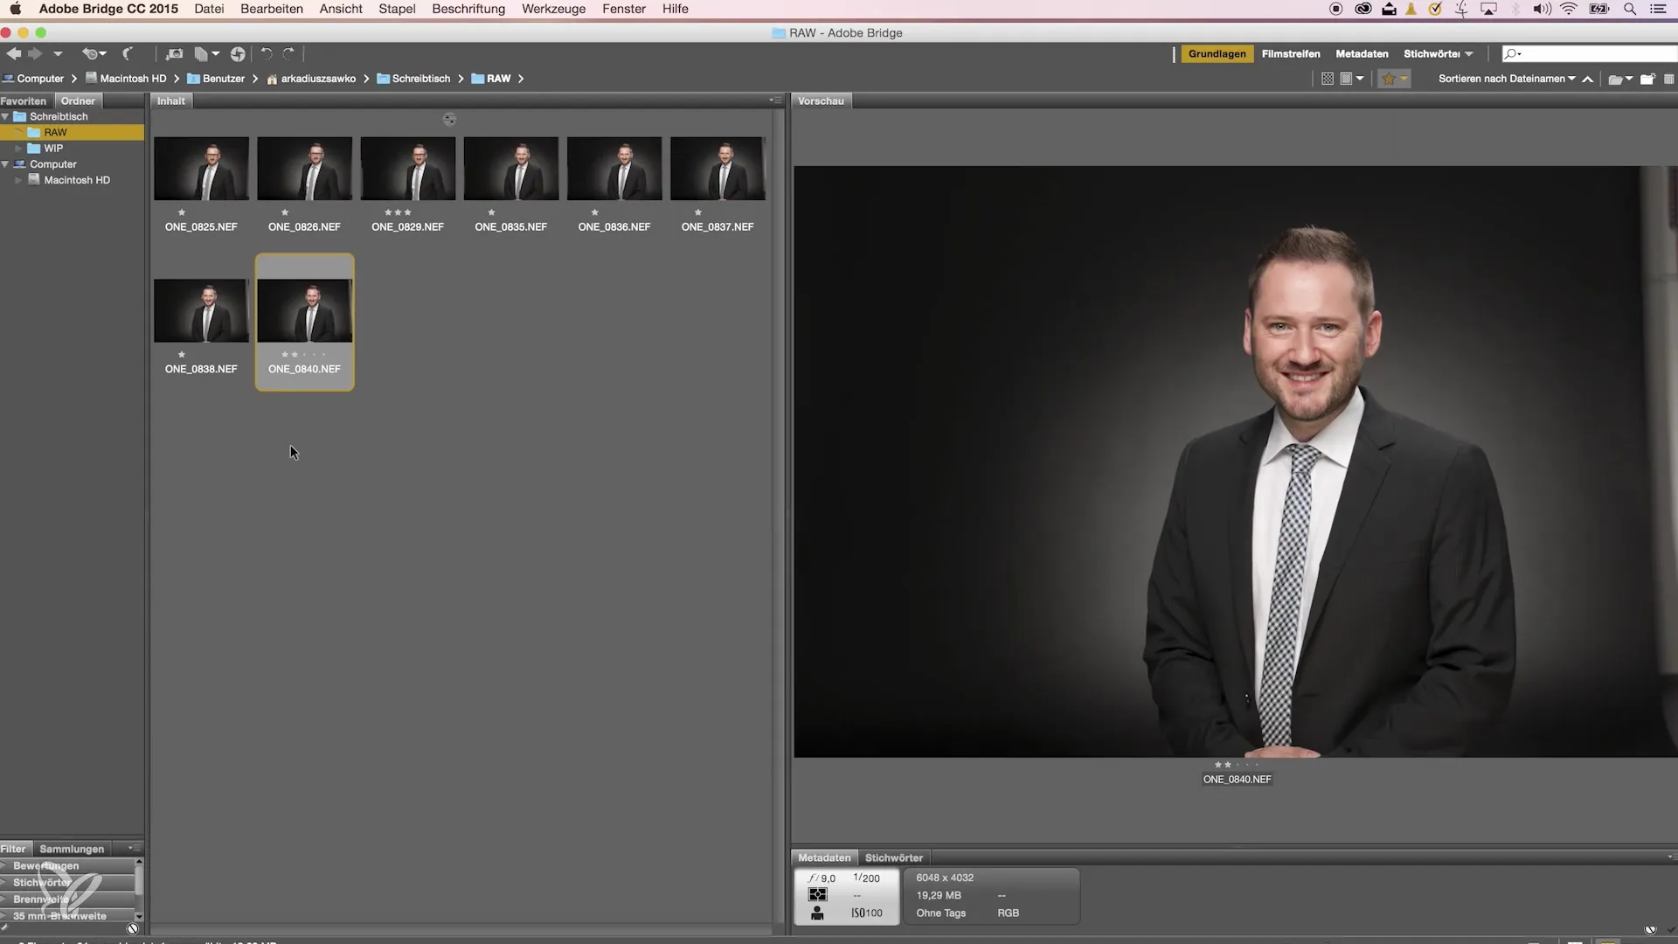
Task: Open in Camera Raw aperture icon
Action: (238, 54)
